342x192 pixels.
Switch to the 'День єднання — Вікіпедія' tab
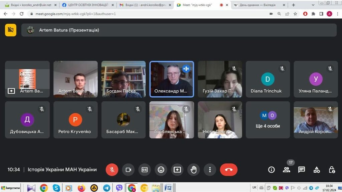point(257,5)
